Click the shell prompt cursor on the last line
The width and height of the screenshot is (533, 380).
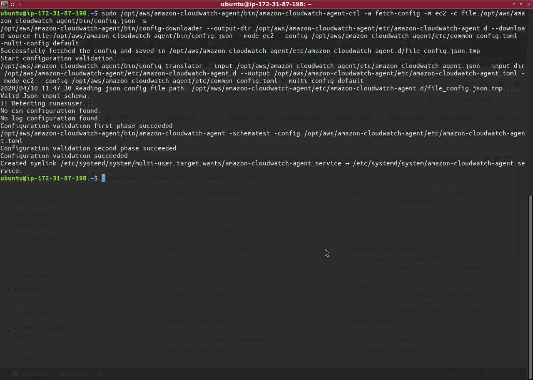103,178
